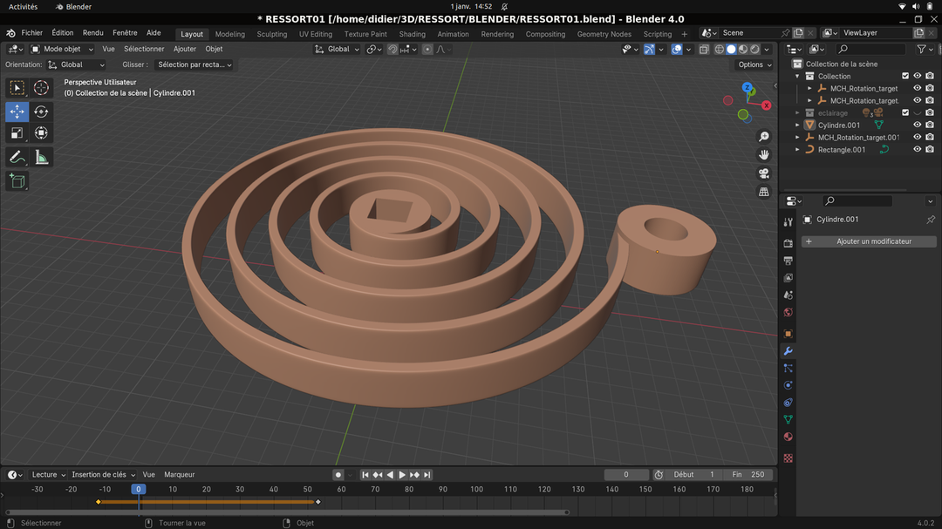Open the Fichier menu

[32, 33]
